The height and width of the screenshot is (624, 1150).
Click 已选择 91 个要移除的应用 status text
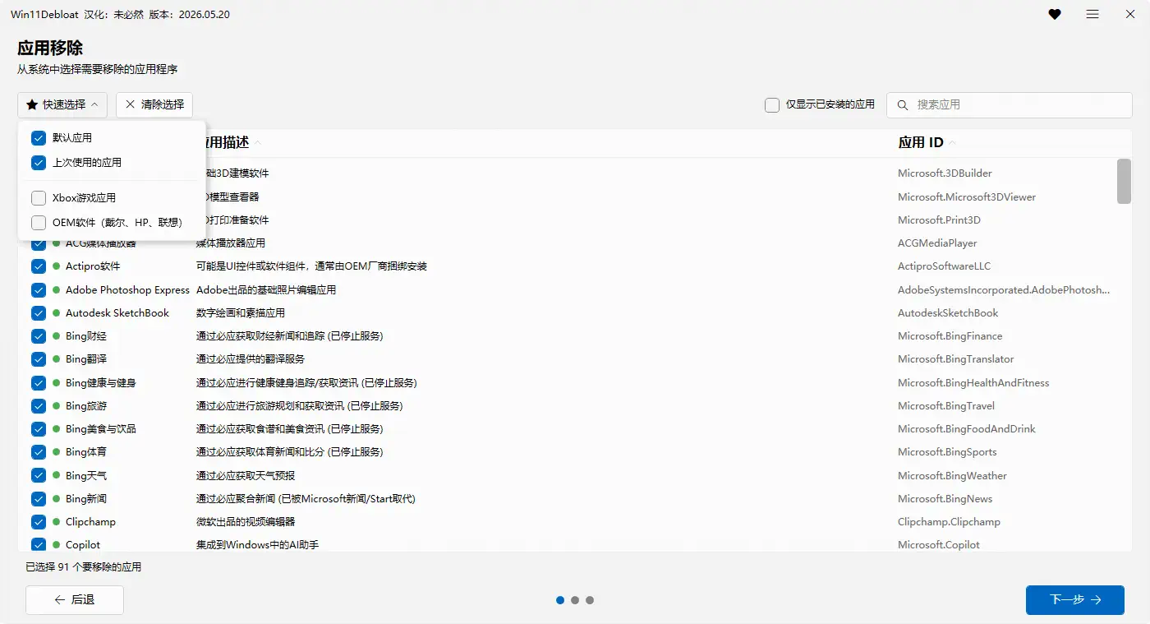coord(84,567)
